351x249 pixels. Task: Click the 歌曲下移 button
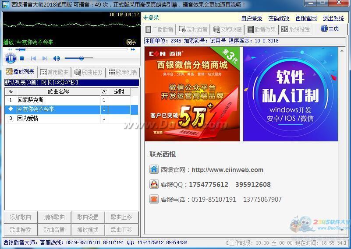pos(122,230)
